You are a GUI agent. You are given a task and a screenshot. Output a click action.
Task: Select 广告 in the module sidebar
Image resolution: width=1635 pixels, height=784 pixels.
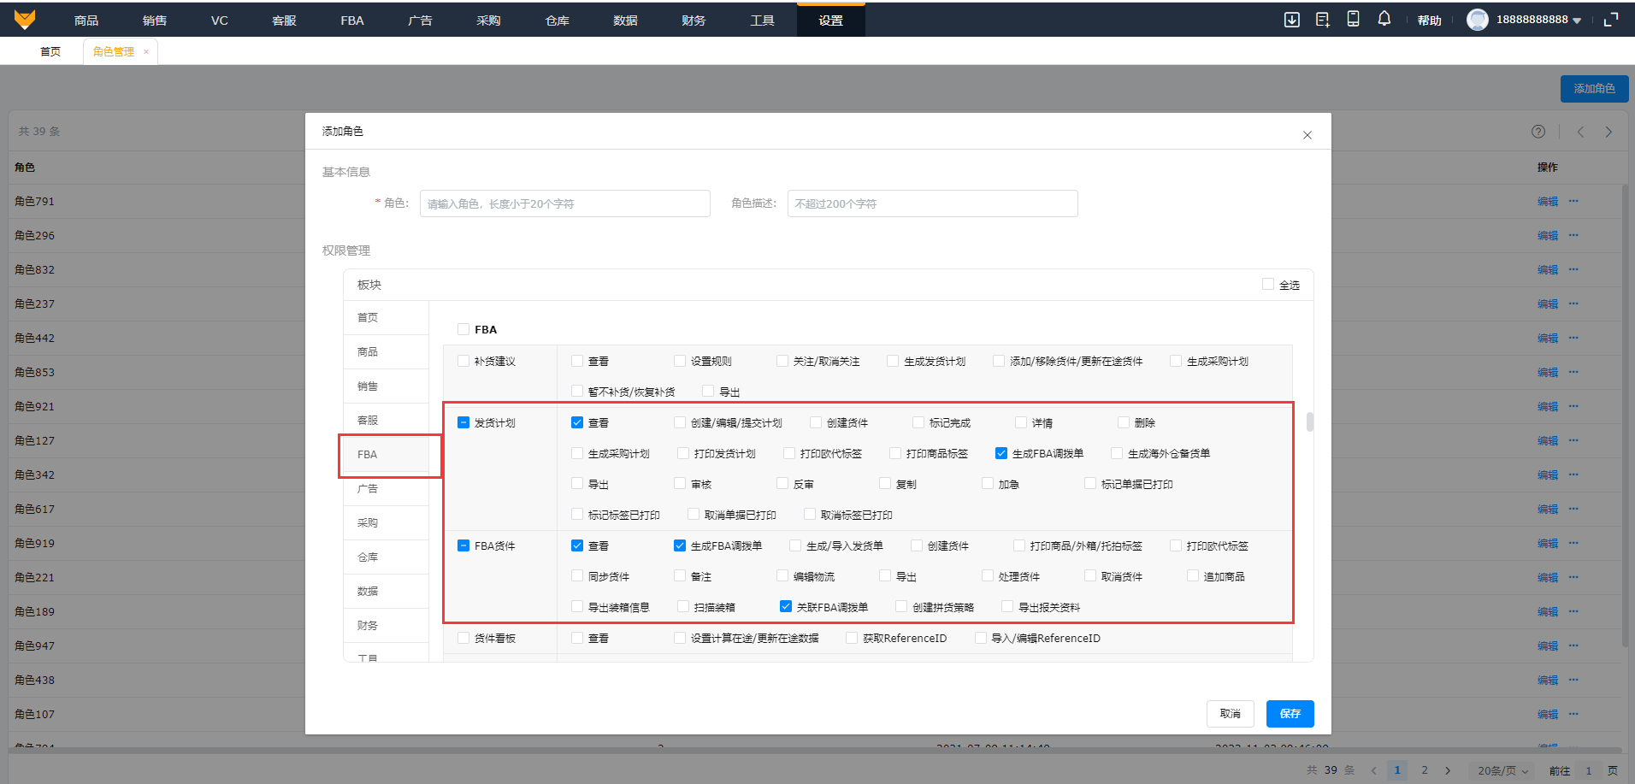coord(368,489)
